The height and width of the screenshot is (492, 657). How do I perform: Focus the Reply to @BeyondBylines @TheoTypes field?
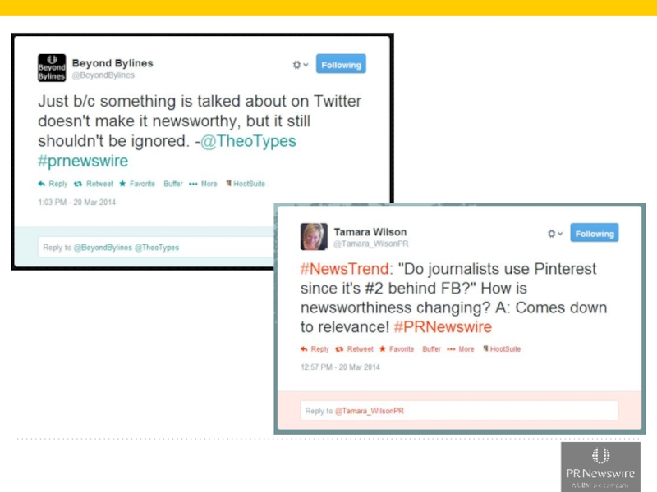(156, 248)
